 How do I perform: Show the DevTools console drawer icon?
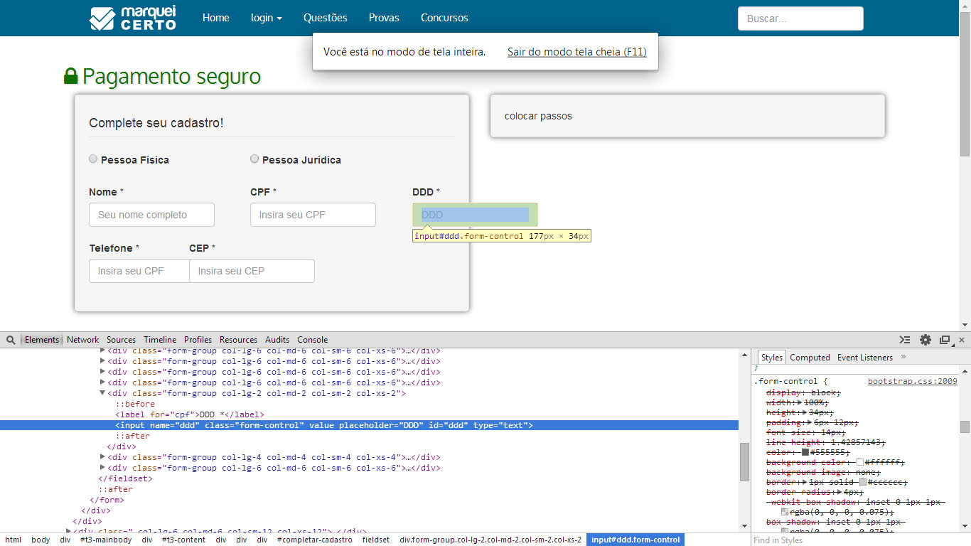point(905,340)
